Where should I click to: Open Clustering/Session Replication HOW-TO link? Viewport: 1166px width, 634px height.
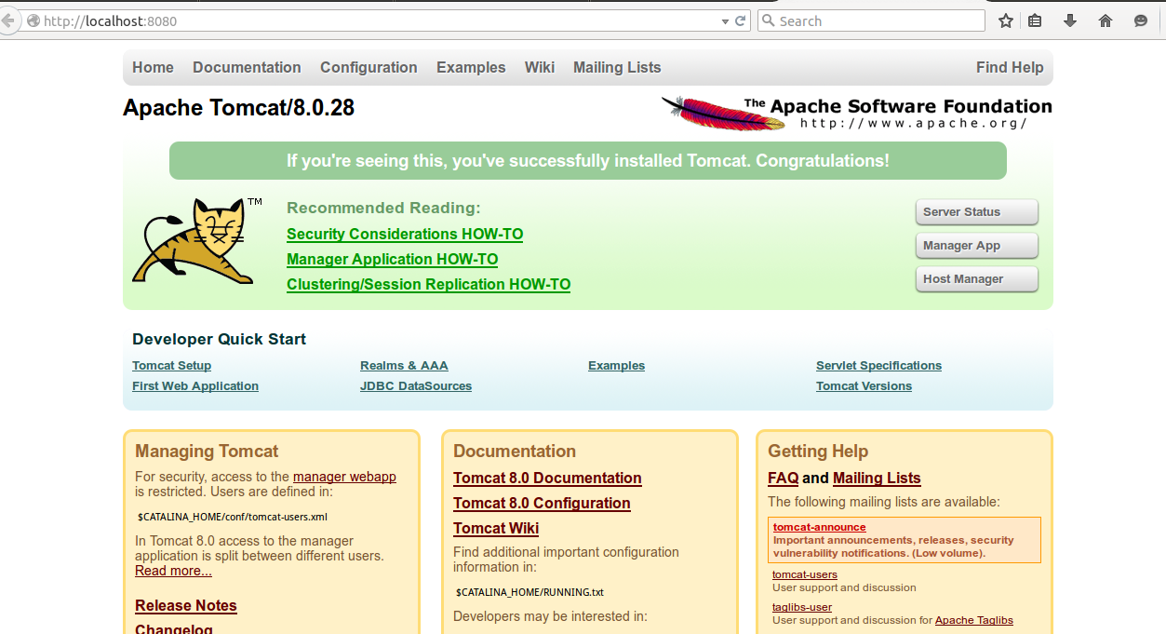pyautogui.click(x=428, y=285)
